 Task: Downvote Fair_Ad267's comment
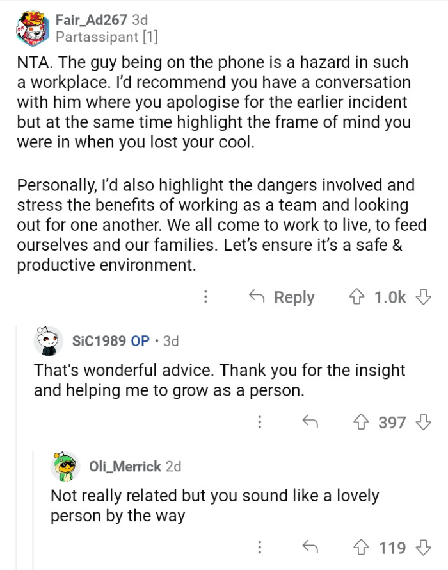click(422, 297)
